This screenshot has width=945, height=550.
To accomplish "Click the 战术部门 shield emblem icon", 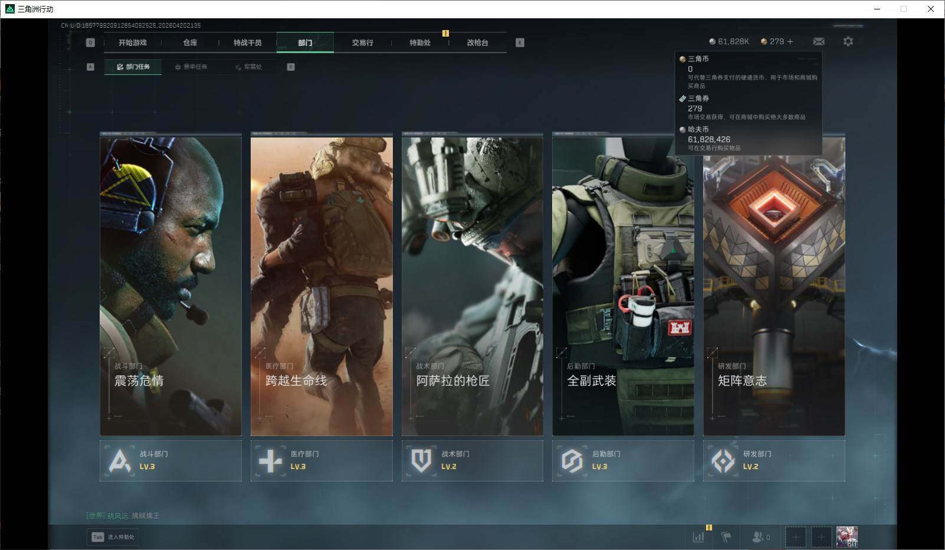I will tap(421, 461).
